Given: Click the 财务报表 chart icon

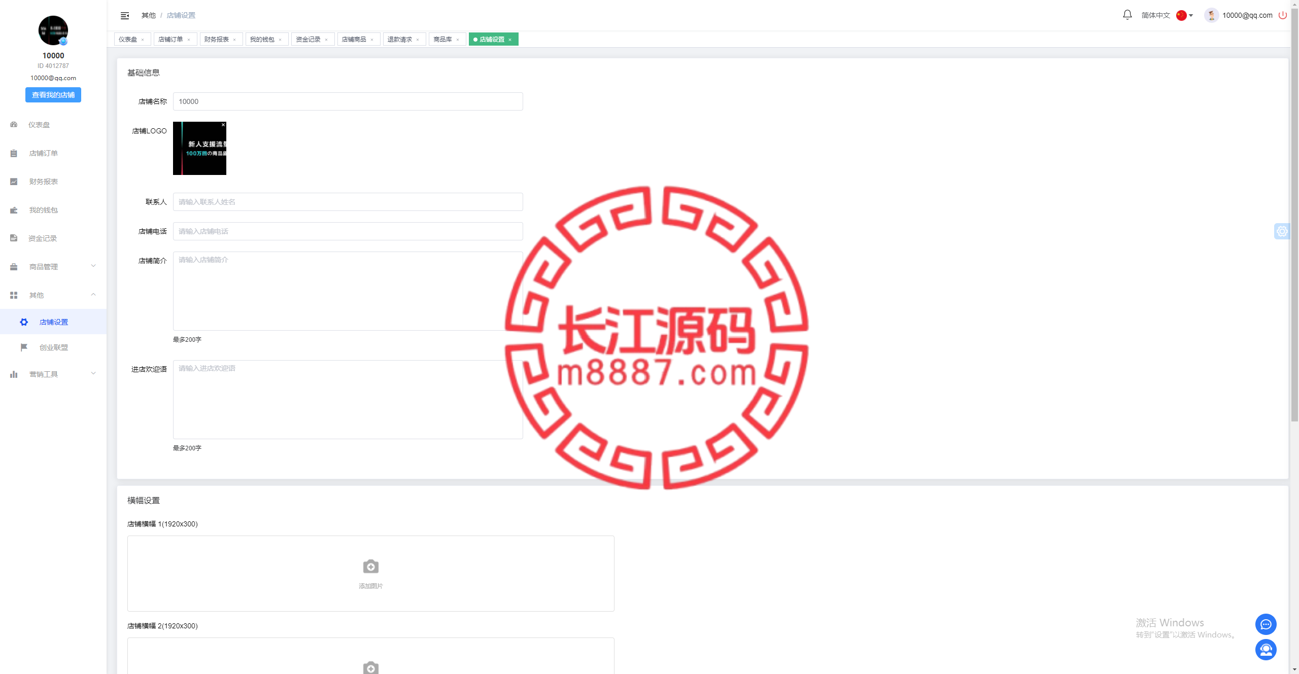Looking at the screenshot, I should (14, 182).
